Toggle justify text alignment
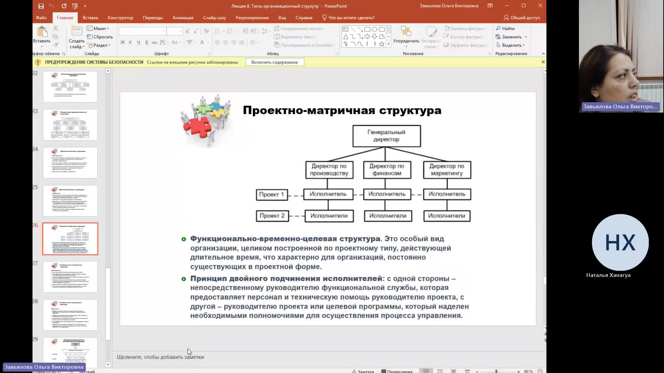 click(242, 42)
